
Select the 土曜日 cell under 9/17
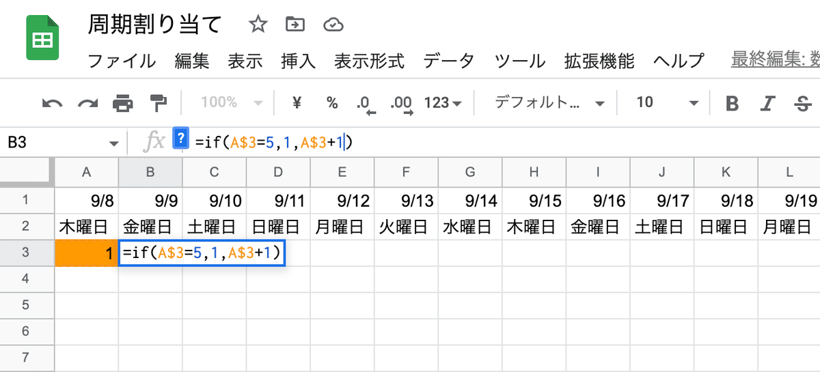[x=662, y=227]
